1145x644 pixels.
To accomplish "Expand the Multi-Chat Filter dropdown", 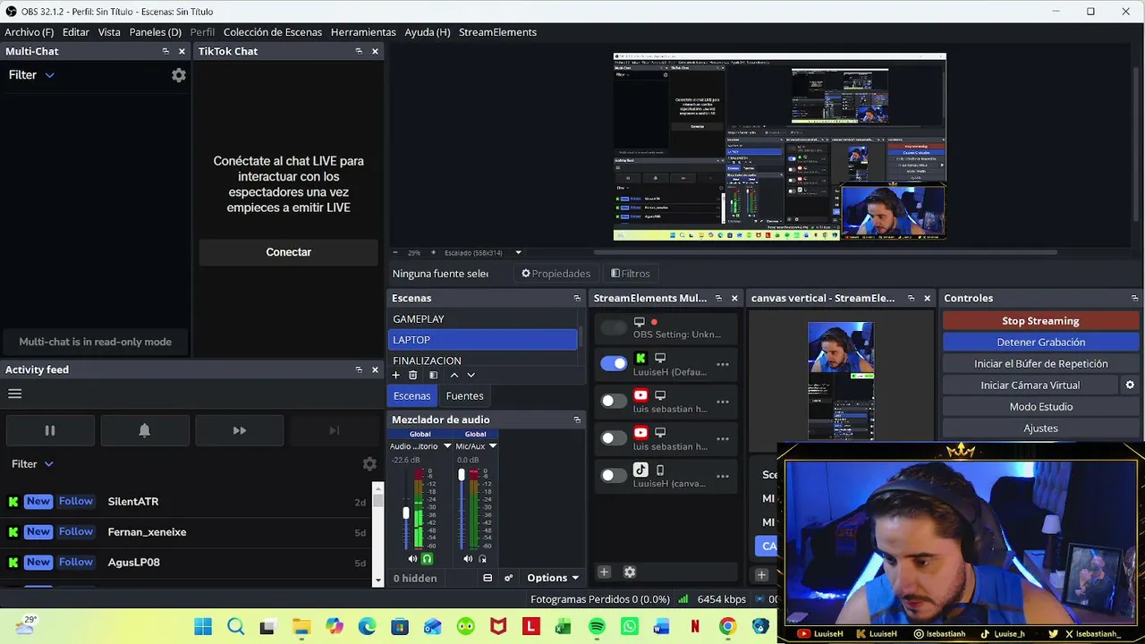I will [31, 75].
